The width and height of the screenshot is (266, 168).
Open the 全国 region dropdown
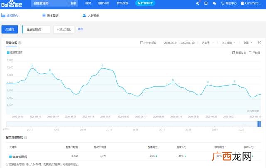[248, 43]
